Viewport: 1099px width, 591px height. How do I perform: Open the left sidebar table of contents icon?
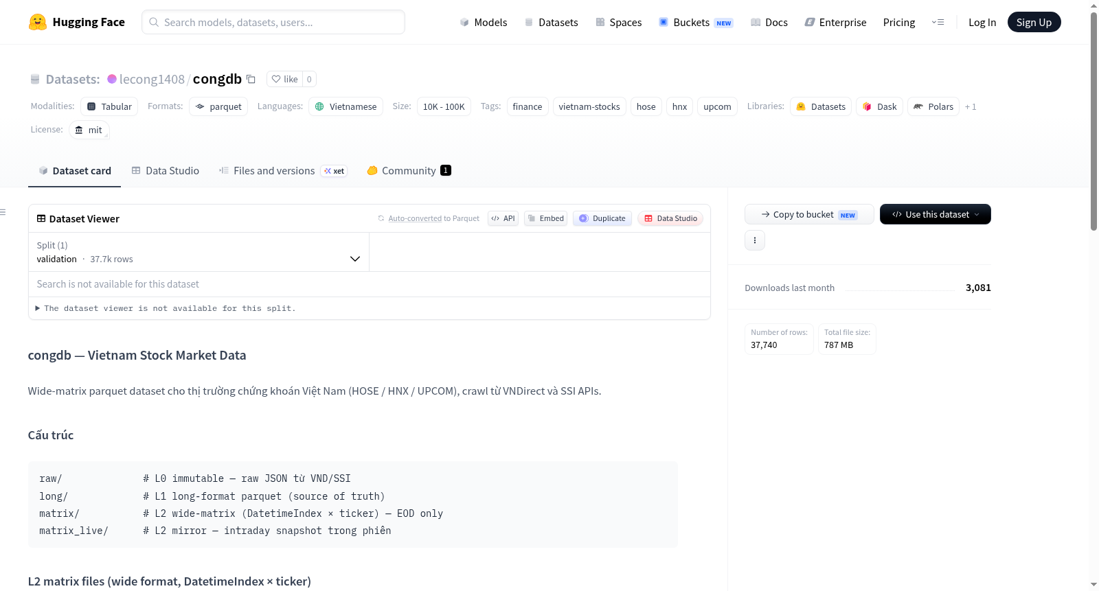click(x=3, y=212)
